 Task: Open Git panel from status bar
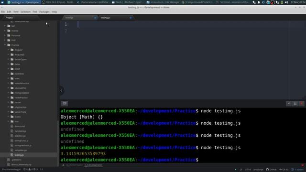(x=284, y=170)
